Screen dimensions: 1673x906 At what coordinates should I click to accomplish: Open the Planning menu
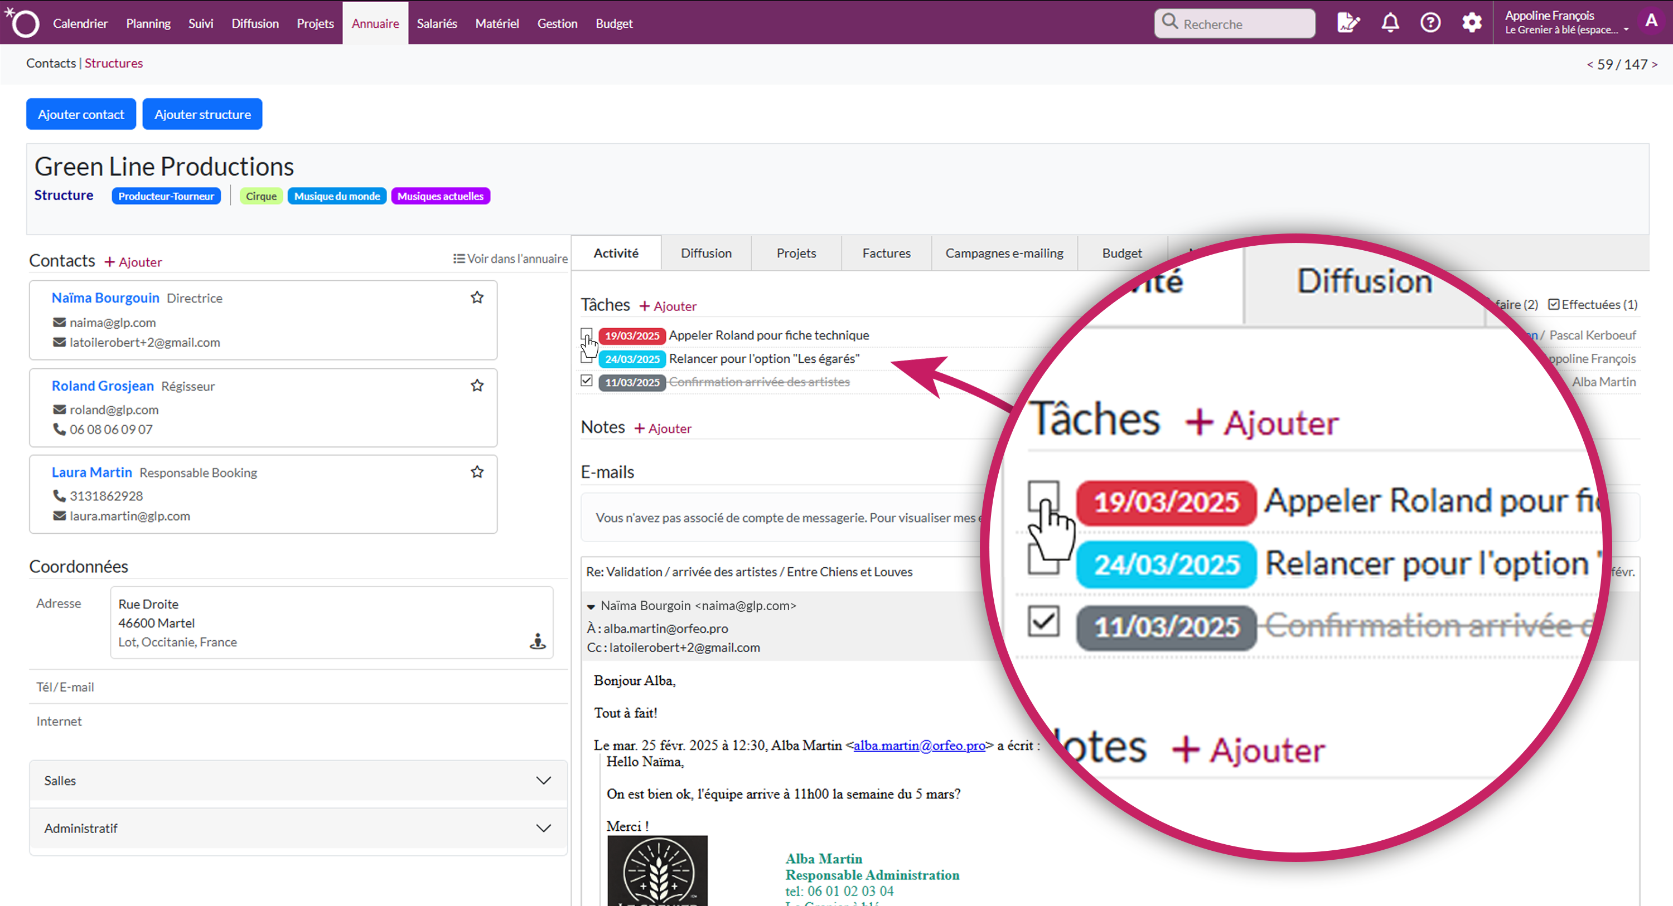pos(148,23)
